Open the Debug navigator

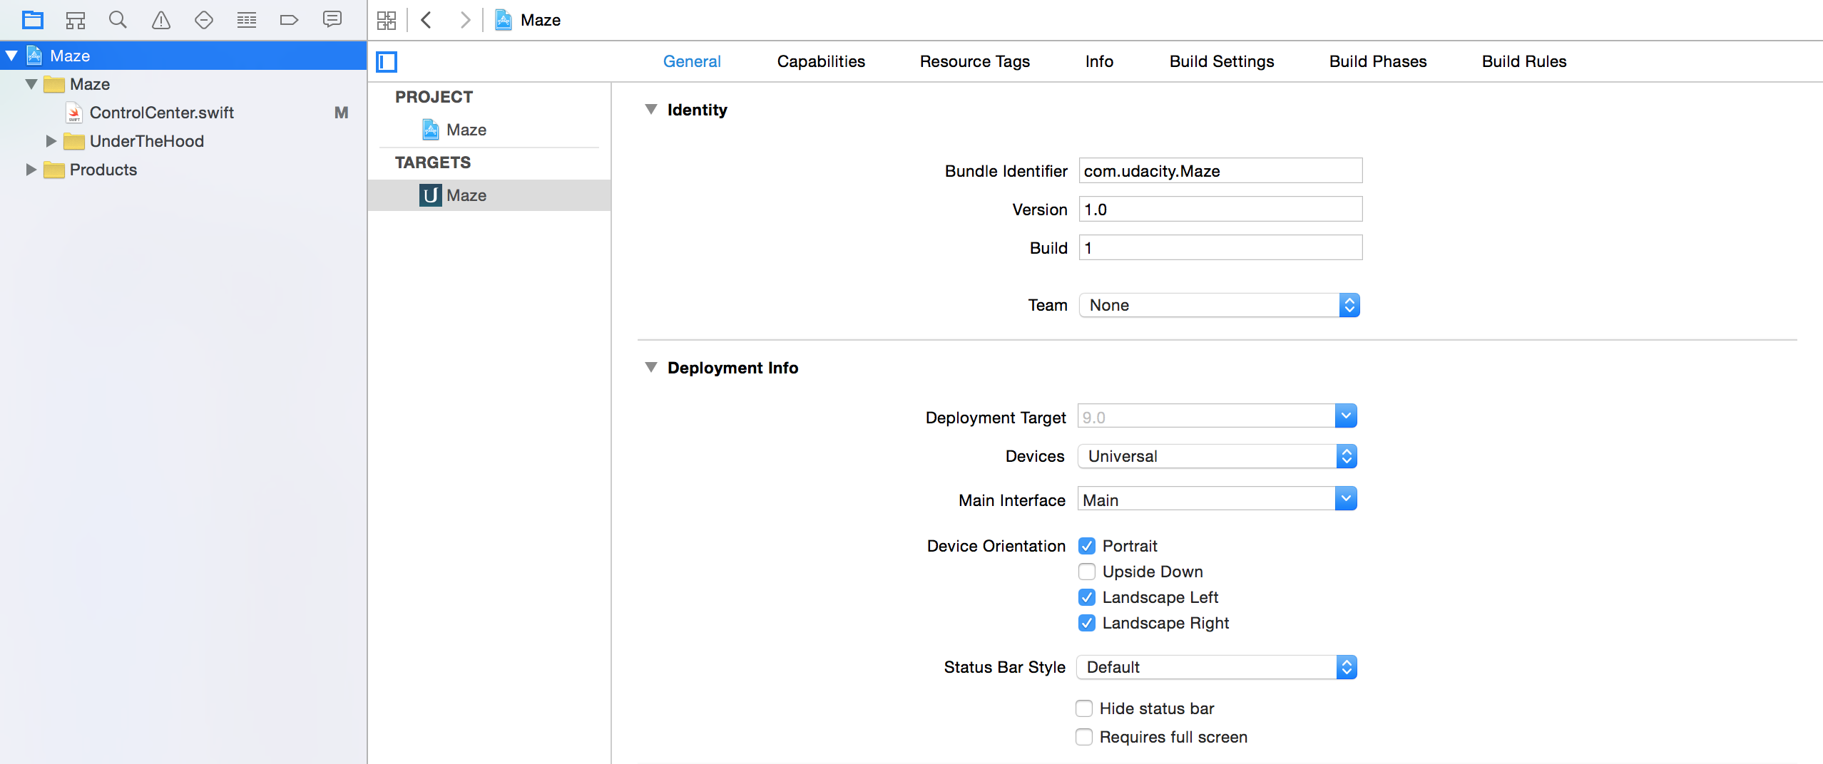(x=247, y=20)
